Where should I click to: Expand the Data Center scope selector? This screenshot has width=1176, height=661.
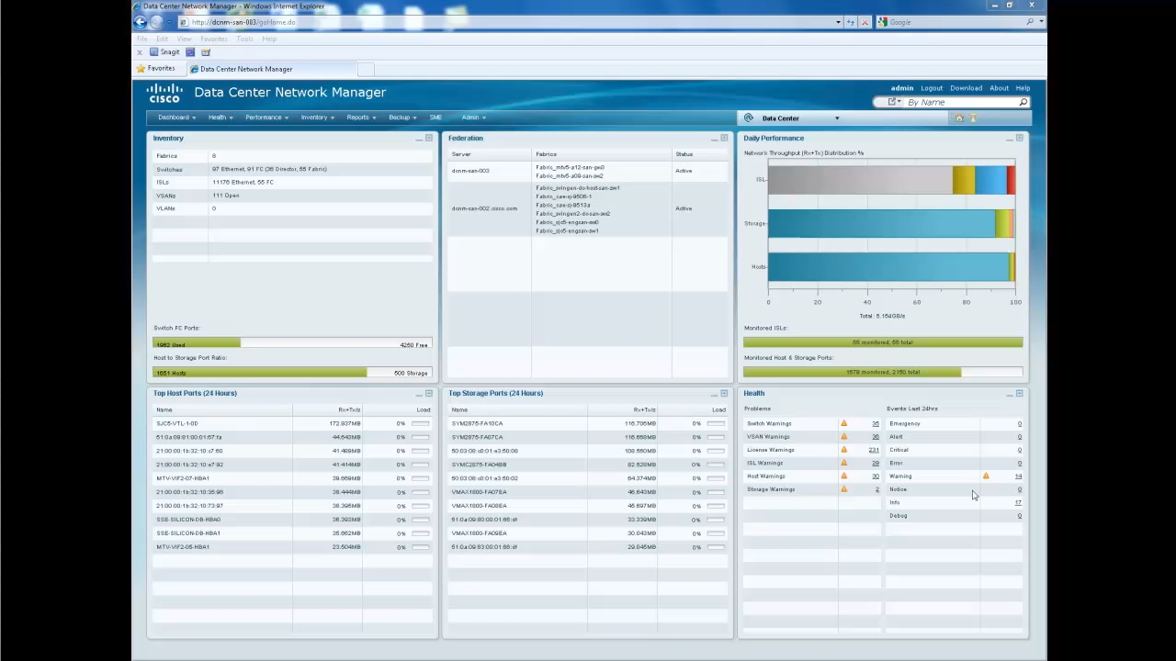click(x=836, y=118)
